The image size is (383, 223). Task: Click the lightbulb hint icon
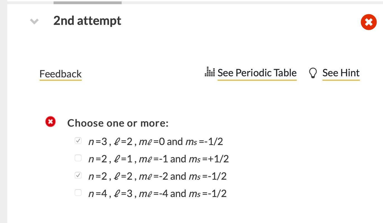pos(313,73)
